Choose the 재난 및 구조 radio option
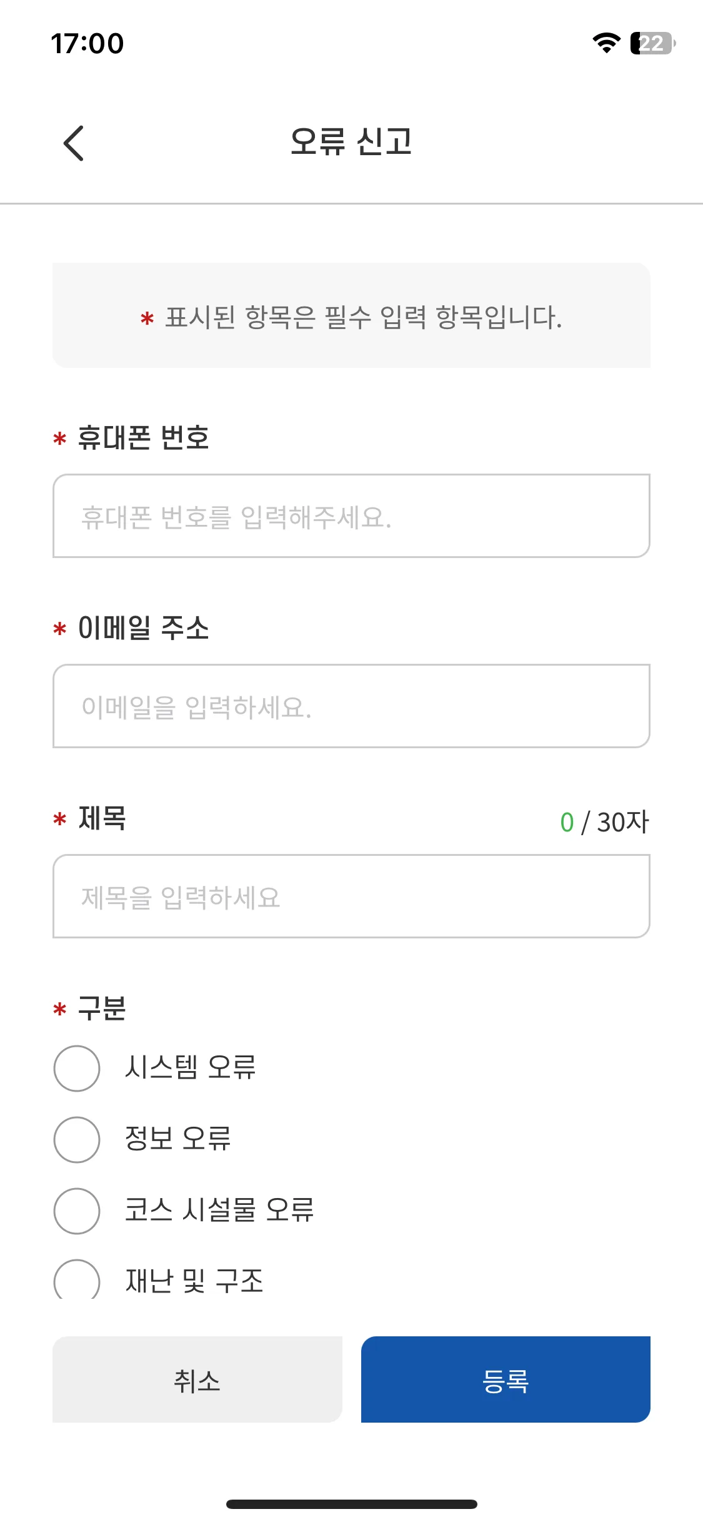 coord(77,1279)
